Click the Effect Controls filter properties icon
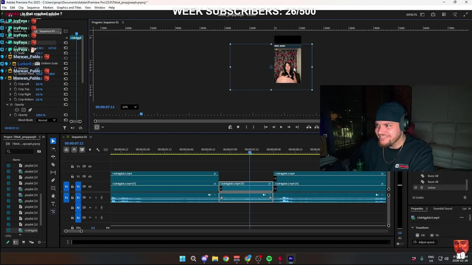Screen dimensions: 472x265 65,128
